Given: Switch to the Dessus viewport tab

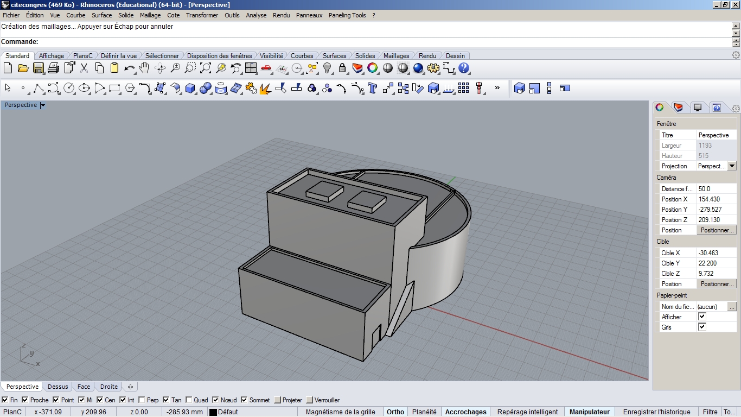Looking at the screenshot, I should click(x=58, y=387).
